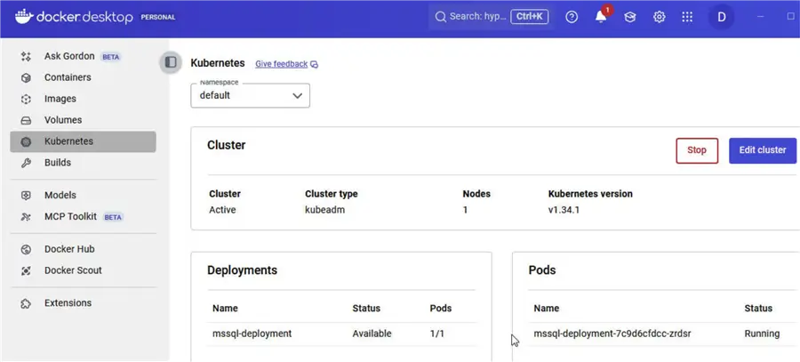Click the Deployments Status column header
800x362 pixels.
[366, 309]
